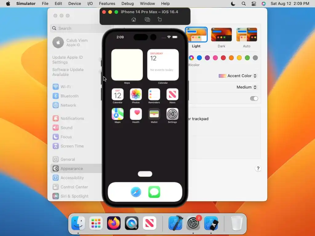Open Launchpad from the Dock
This screenshot has height=236, width=315.
click(x=96, y=223)
